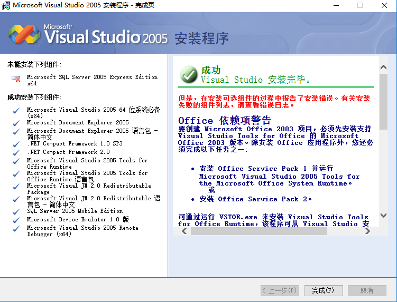Select Visual Studio 2005 Remote Debugger (x64) entry
This screenshot has width=397, height=302.
pyautogui.click(x=83, y=231)
